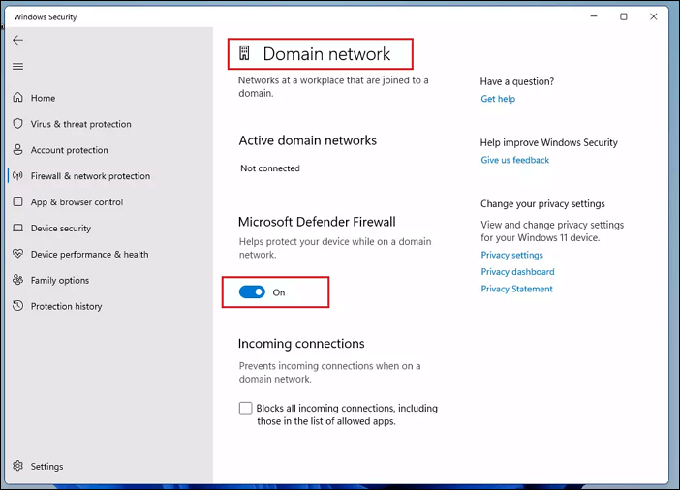The height and width of the screenshot is (490, 680).
Task: Click the Firewall & network protection antenna icon
Action: (x=17, y=175)
